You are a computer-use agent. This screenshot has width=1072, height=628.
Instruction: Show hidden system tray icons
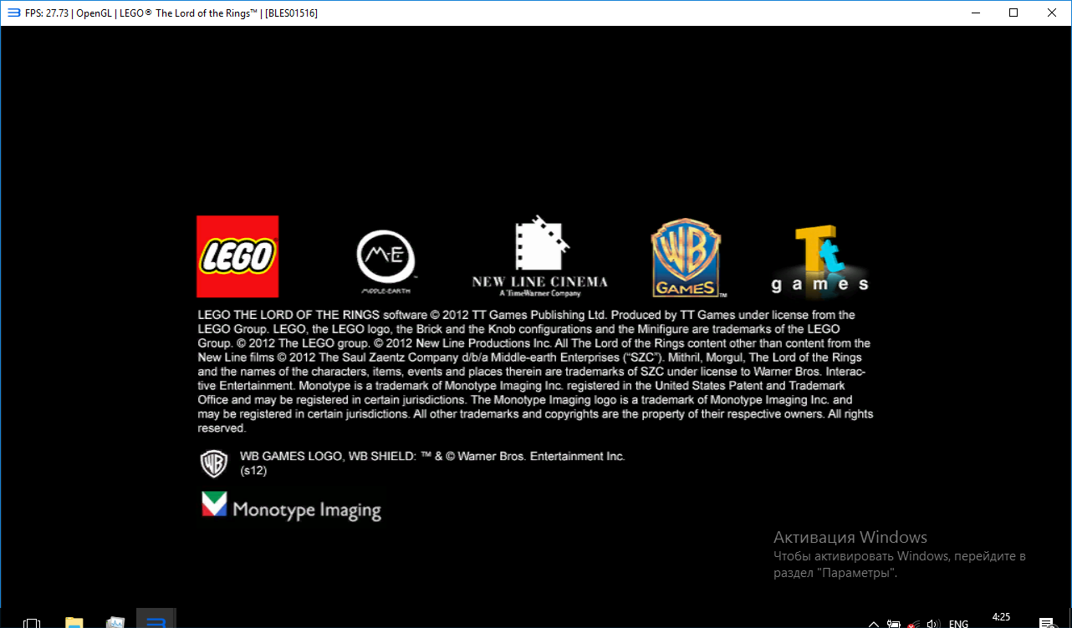pyautogui.click(x=873, y=623)
